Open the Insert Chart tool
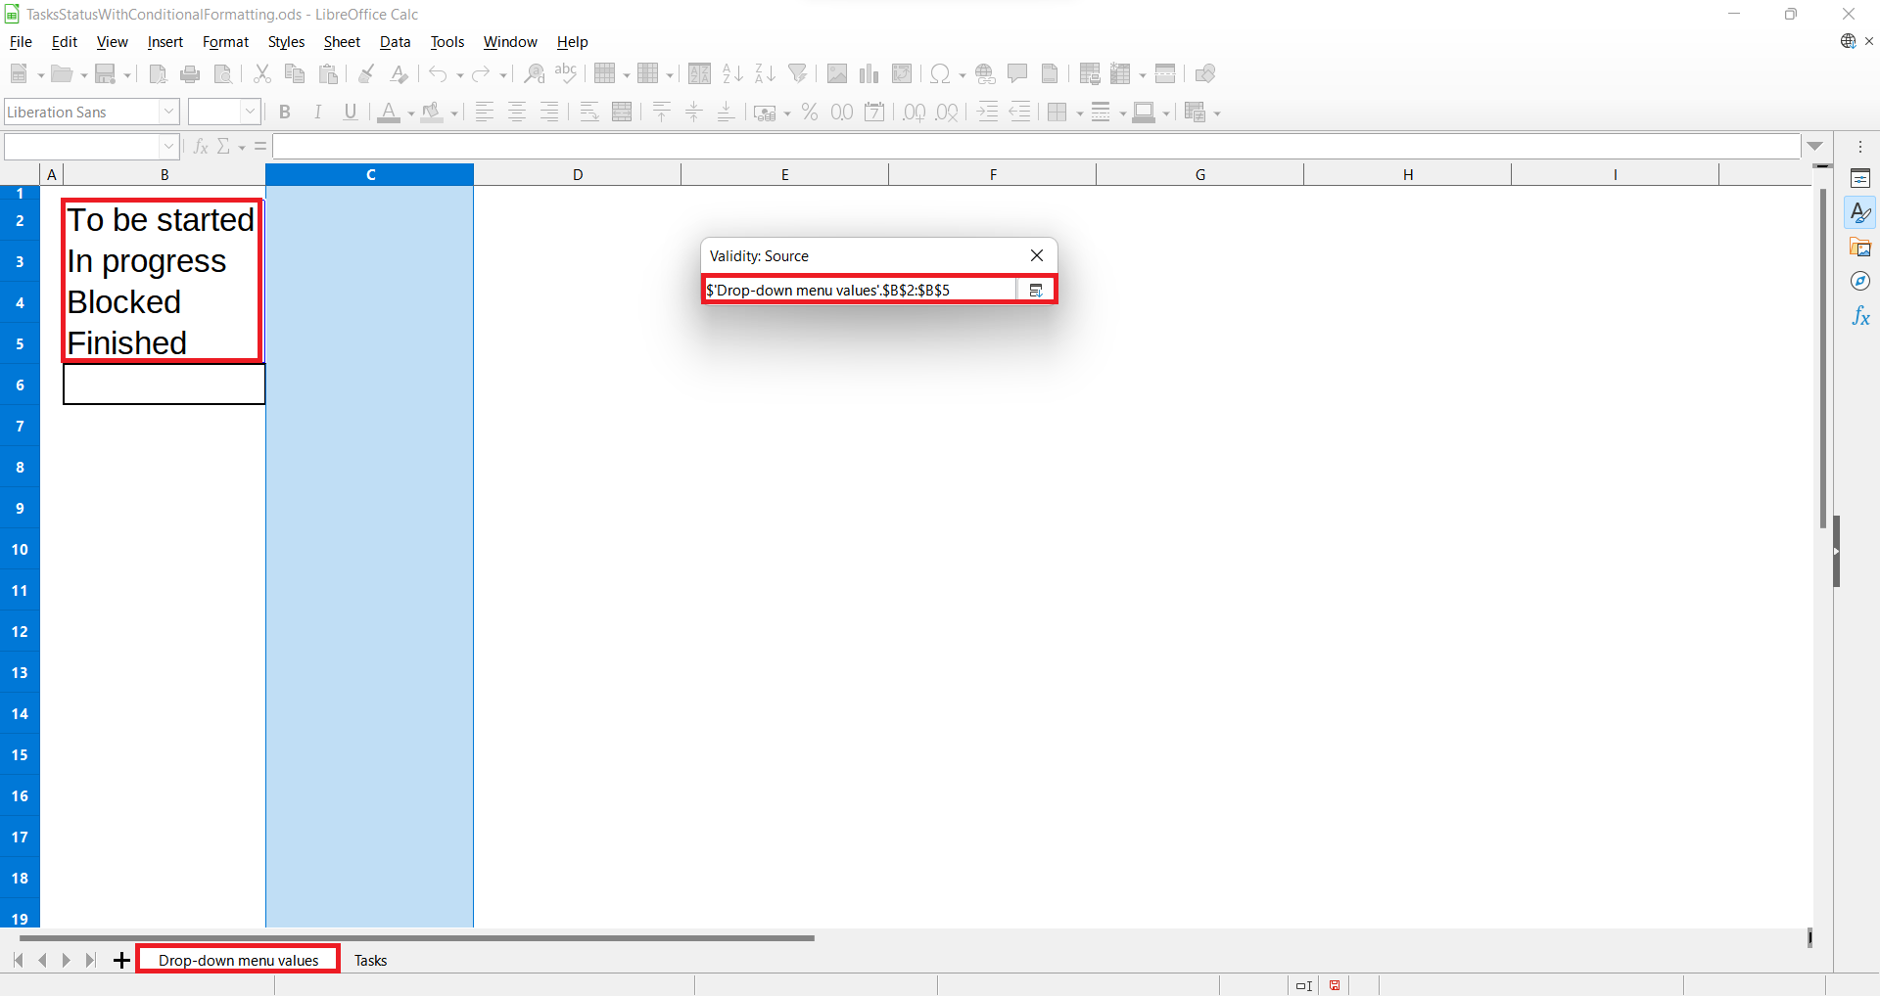Screen dimensions: 1880x996 [869, 73]
